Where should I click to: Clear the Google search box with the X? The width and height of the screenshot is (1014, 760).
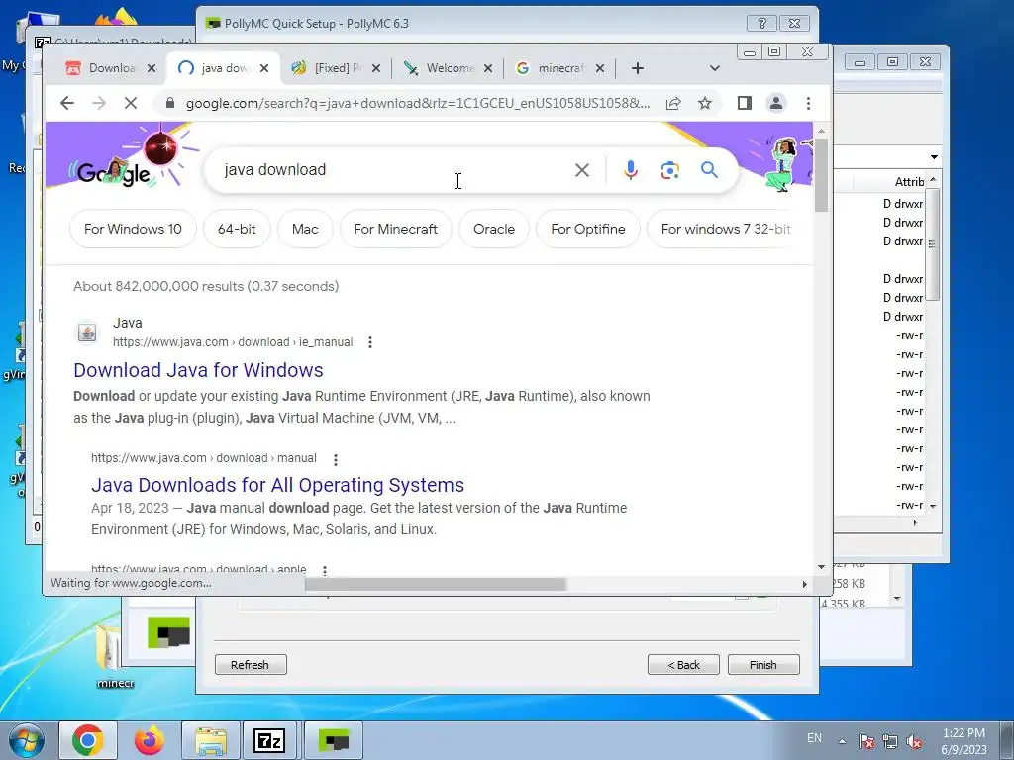coord(582,170)
